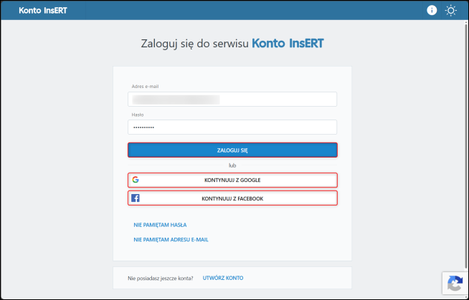Click the ZALOGUJ SIĘ button
469x300 pixels.
tap(232, 150)
